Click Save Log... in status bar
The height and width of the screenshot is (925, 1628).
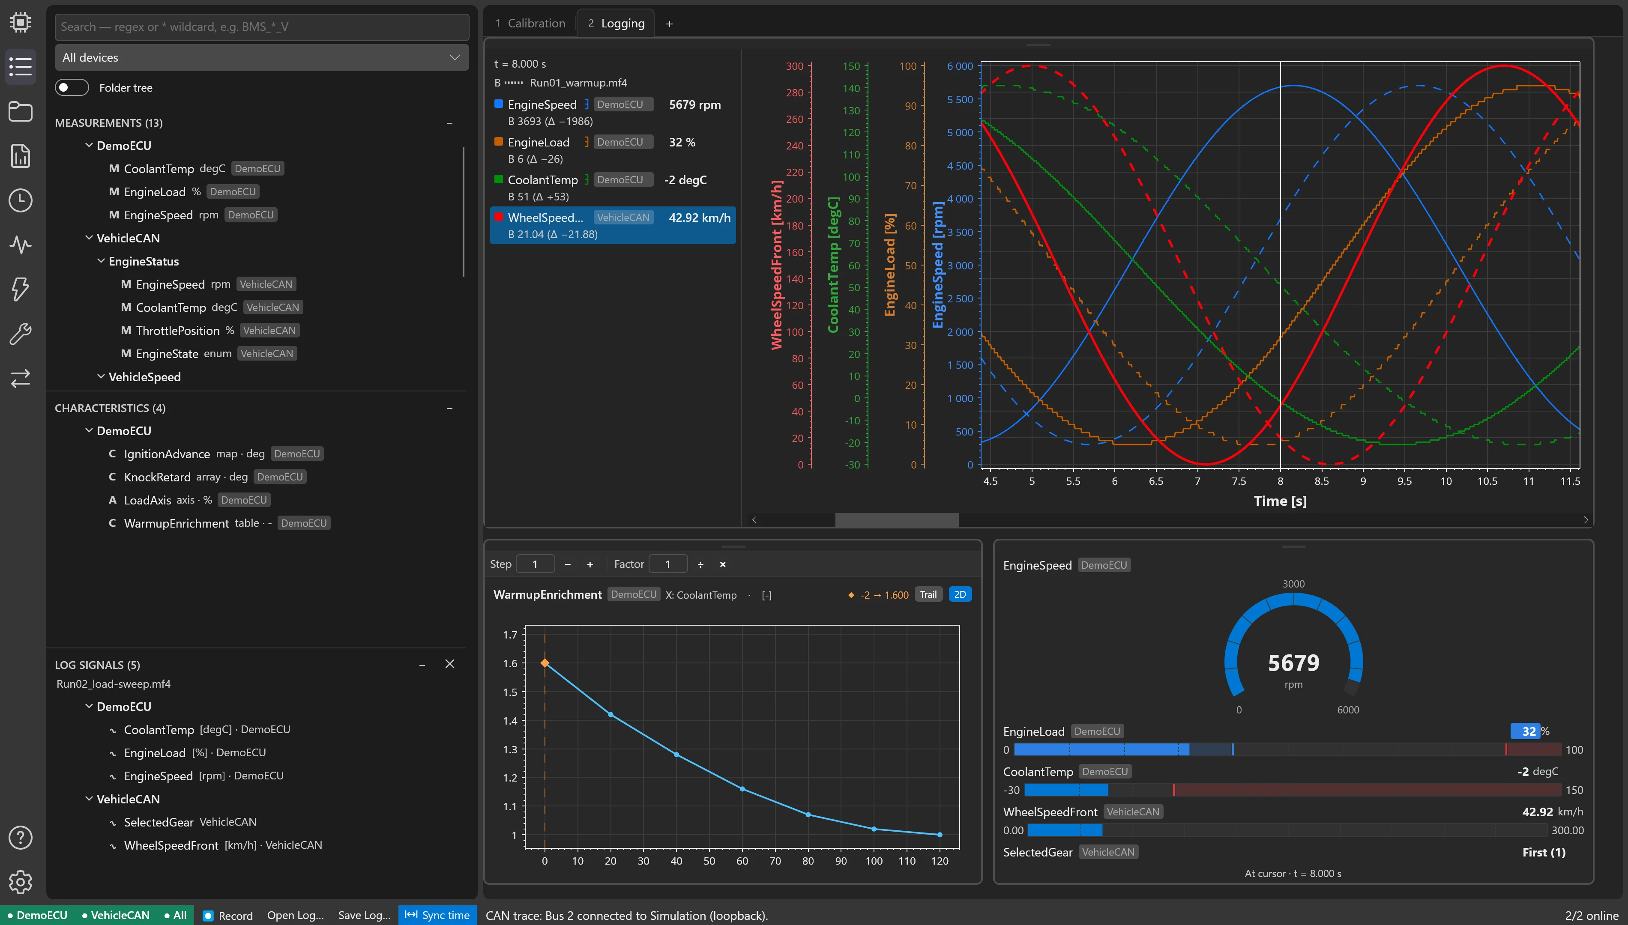point(364,916)
